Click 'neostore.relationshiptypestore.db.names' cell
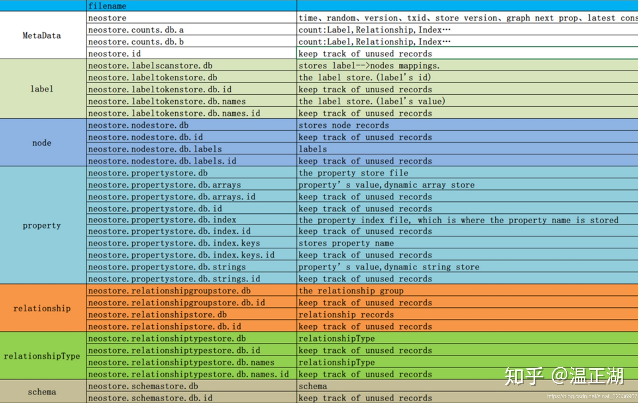Image resolution: width=641 pixels, height=403 pixels. pyautogui.click(x=191, y=362)
